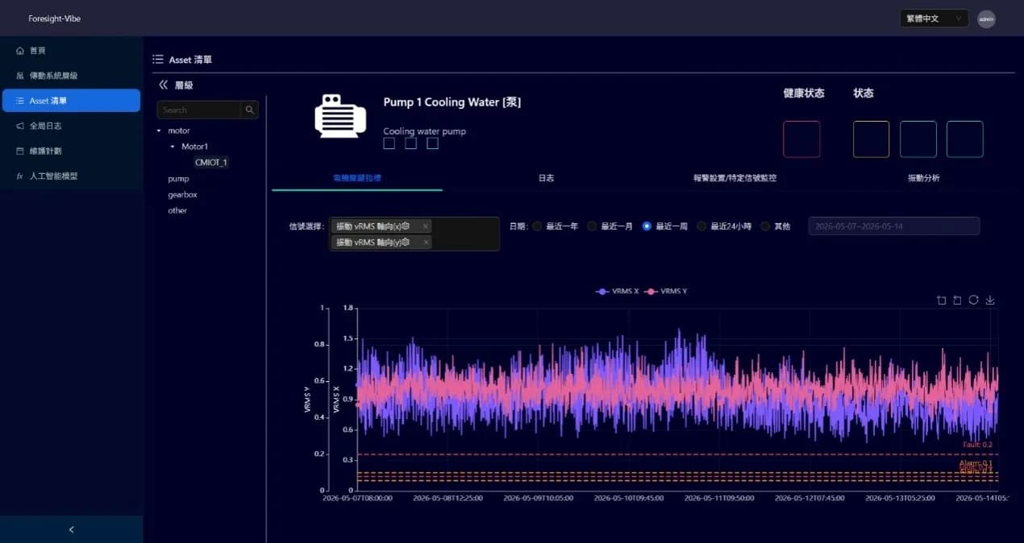This screenshot has width=1024, height=543.
Task: Open the 信號選擇 multi-select box
Action: [414, 234]
